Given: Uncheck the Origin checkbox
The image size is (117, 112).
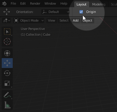Looking at the screenshot, I should click(81, 12).
